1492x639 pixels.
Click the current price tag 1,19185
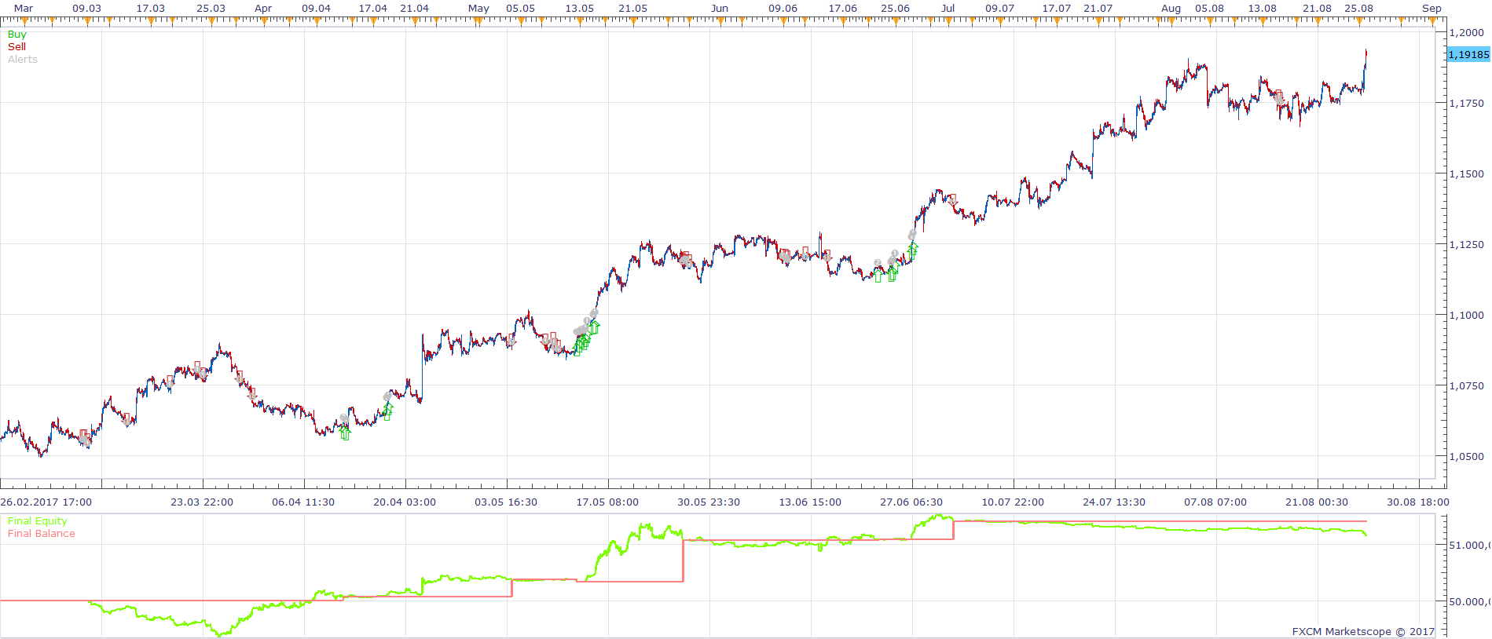1468,55
